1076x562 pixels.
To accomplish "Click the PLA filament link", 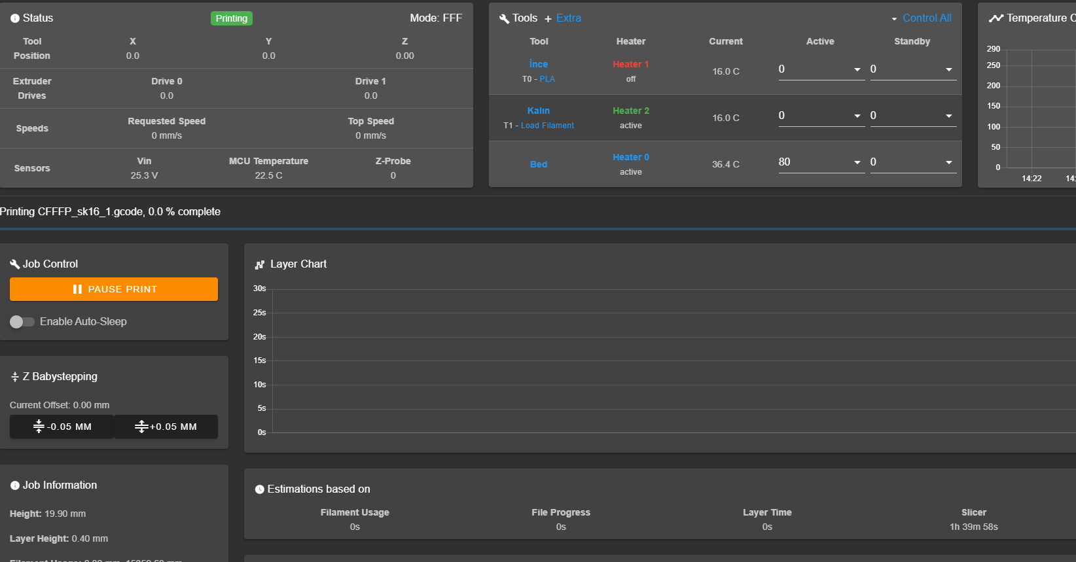I will (547, 79).
